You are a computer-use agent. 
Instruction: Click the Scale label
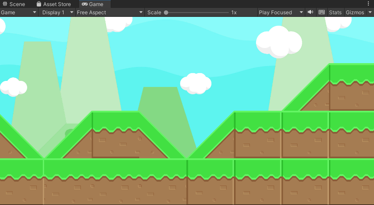(154, 13)
